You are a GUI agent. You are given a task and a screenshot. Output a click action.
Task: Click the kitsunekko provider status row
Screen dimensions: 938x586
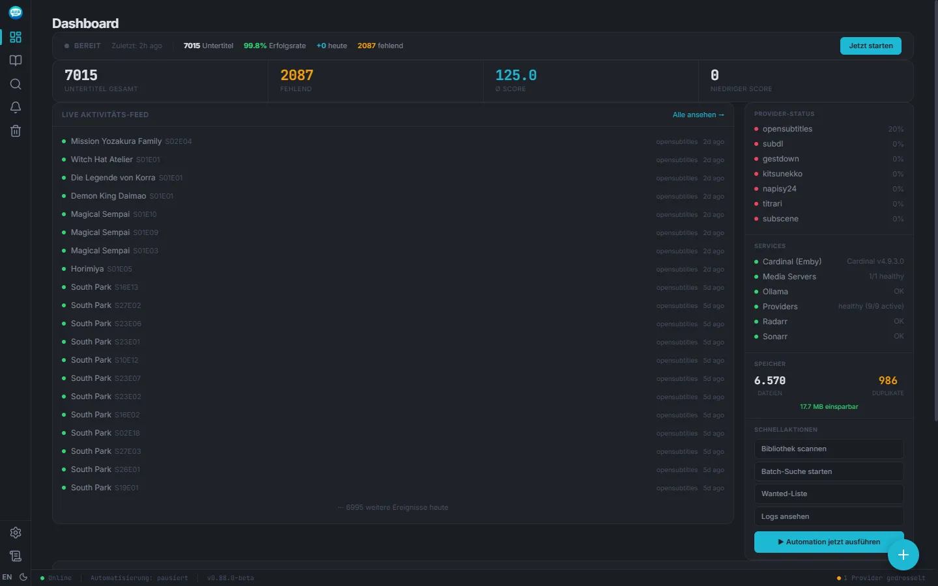point(829,174)
